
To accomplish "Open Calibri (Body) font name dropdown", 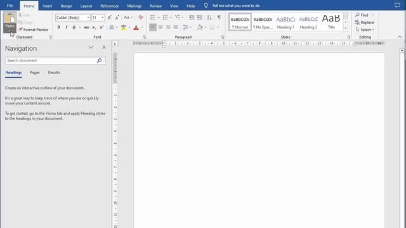I will pyautogui.click(x=88, y=18).
